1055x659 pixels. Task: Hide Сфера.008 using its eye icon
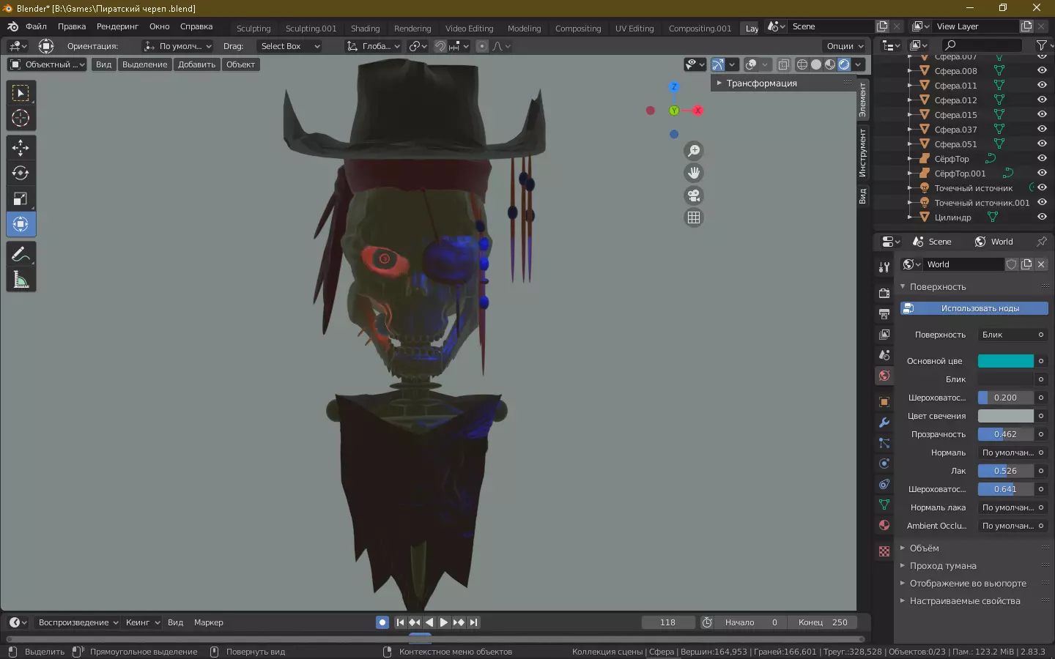click(1042, 71)
